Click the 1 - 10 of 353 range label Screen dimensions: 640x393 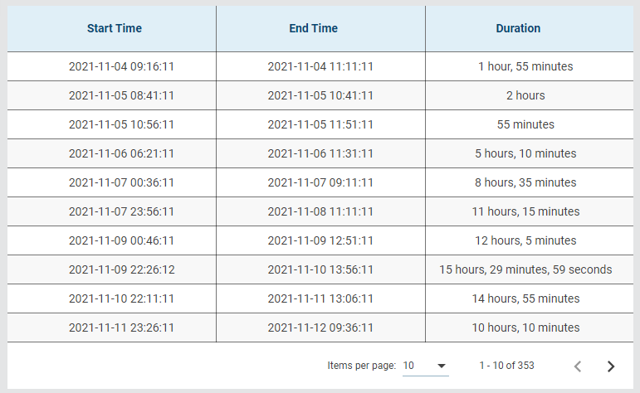506,366
